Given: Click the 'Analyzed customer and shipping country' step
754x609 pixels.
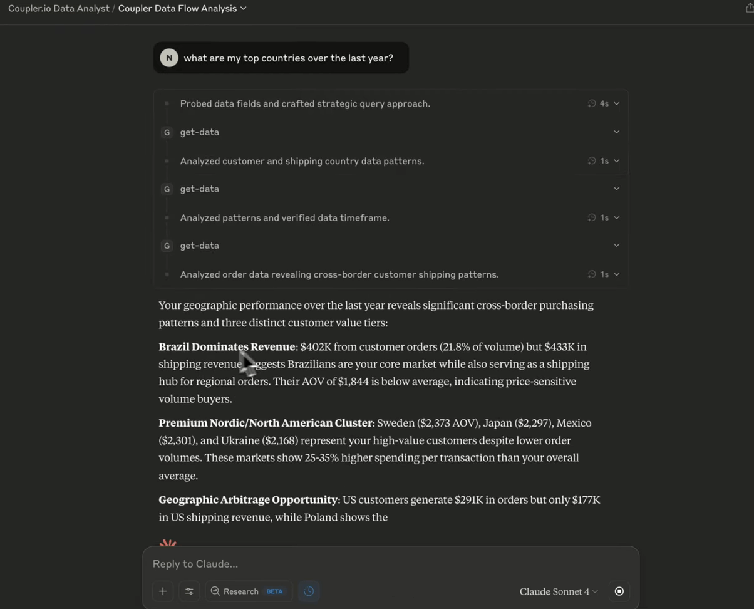Looking at the screenshot, I should (302, 161).
